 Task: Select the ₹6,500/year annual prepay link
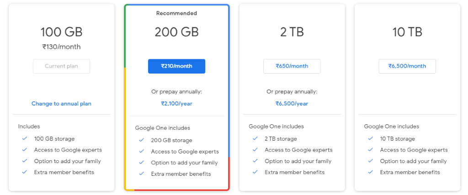pos(292,104)
